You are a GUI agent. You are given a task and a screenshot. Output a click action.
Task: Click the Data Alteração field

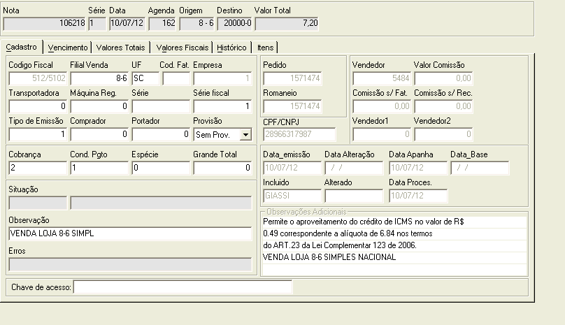(354, 168)
